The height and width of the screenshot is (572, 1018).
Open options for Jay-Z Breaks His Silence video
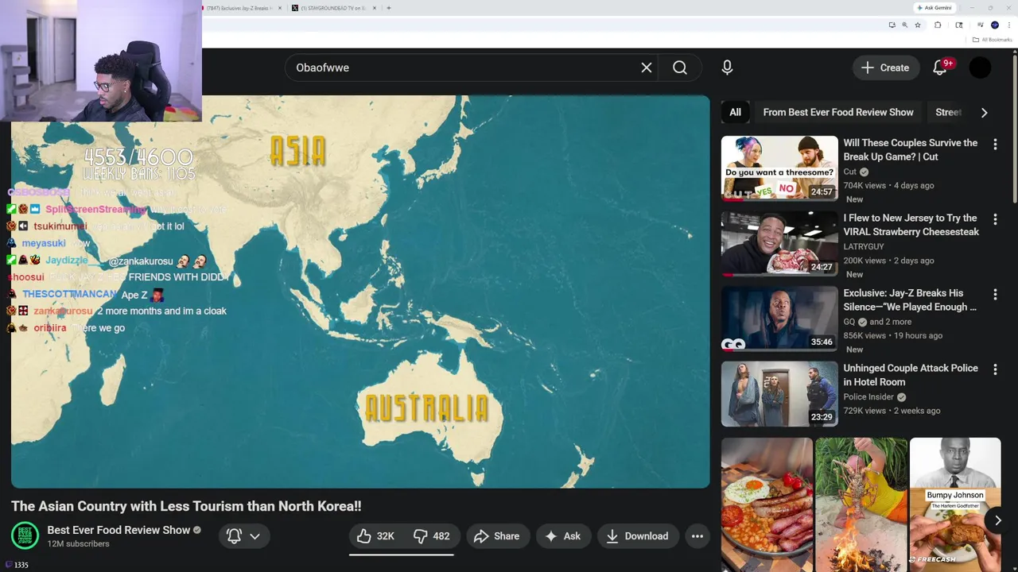tap(995, 294)
